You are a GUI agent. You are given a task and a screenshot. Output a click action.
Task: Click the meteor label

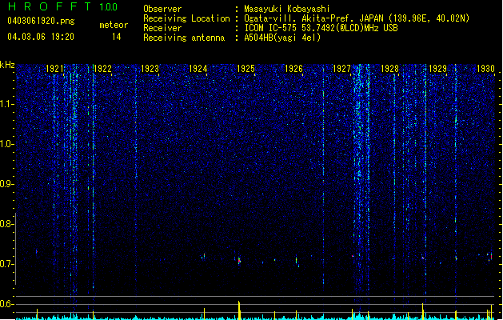(x=114, y=25)
